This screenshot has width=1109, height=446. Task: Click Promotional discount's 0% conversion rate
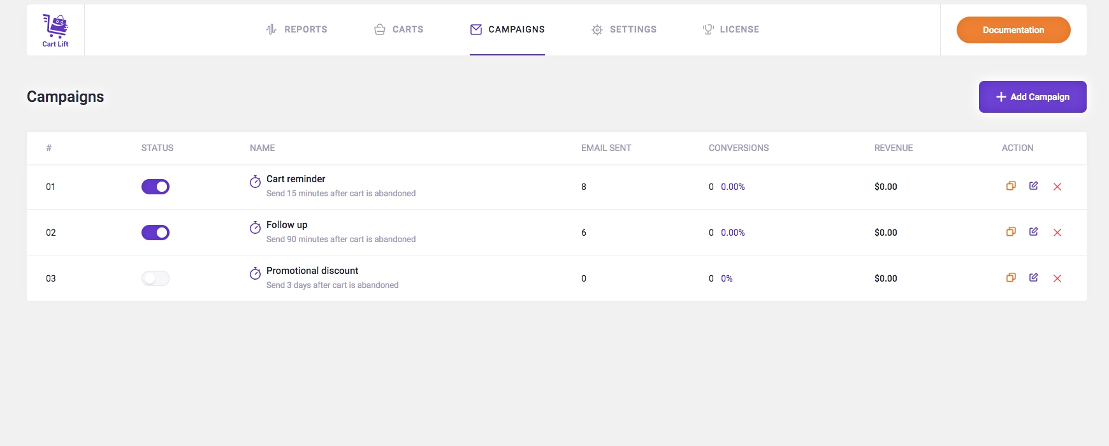coord(727,278)
